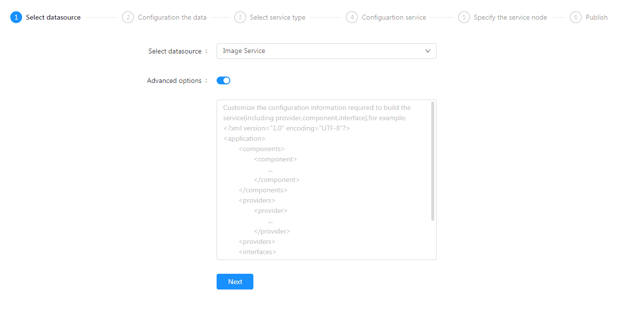
Task: Select the Select datasource step label
Action: coord(53,17)
